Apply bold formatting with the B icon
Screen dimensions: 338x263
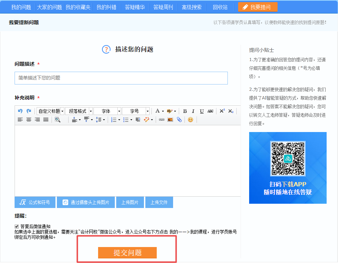pos(185,111)
